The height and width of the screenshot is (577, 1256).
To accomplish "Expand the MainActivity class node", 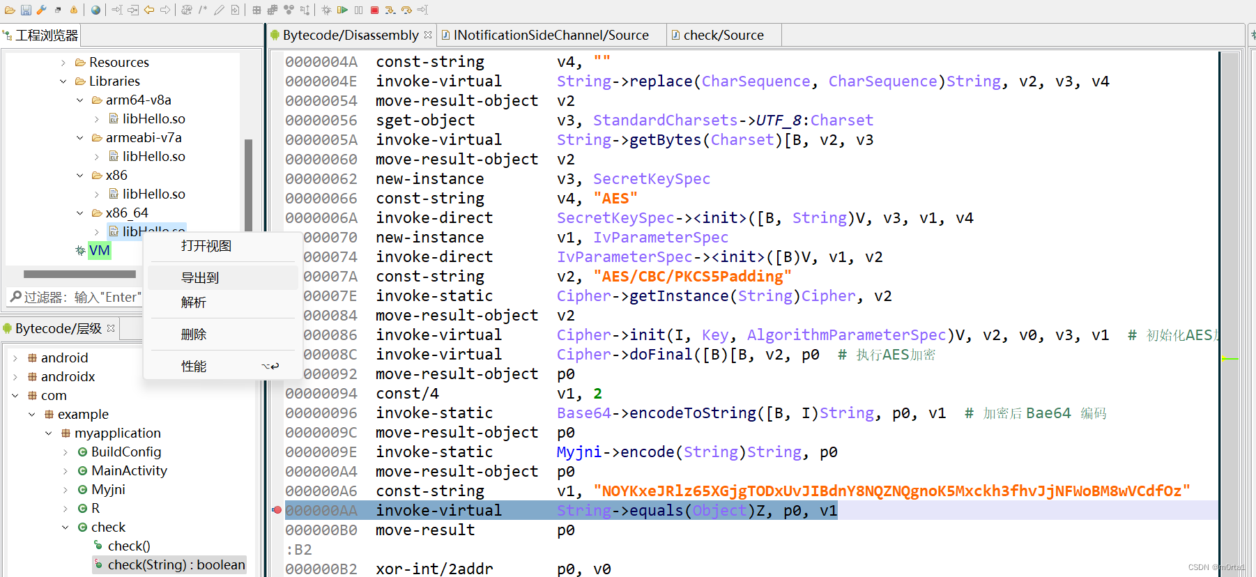I will (x=66, y=471).
